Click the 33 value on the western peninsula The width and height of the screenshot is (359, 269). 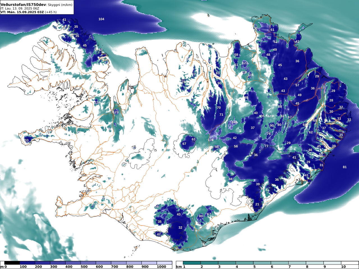[x=27, y=140]
